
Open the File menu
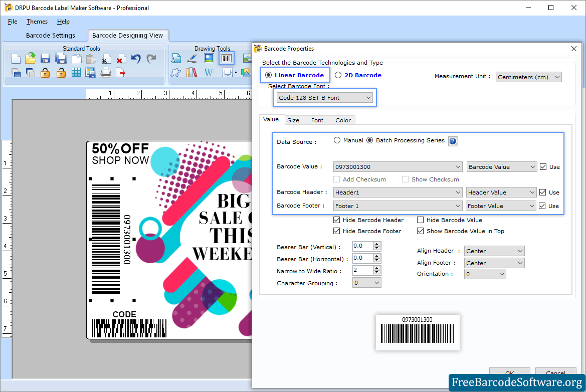13,22
